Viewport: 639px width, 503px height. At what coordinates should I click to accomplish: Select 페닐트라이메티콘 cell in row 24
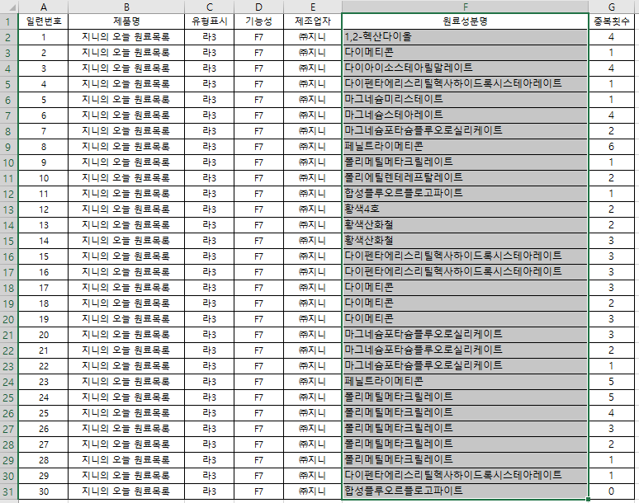466,382
